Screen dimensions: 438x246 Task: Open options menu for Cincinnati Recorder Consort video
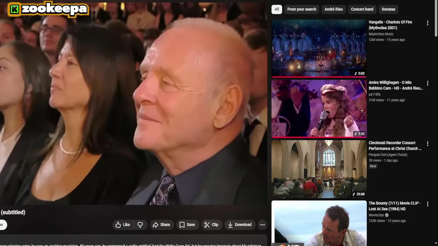(427, 144)
